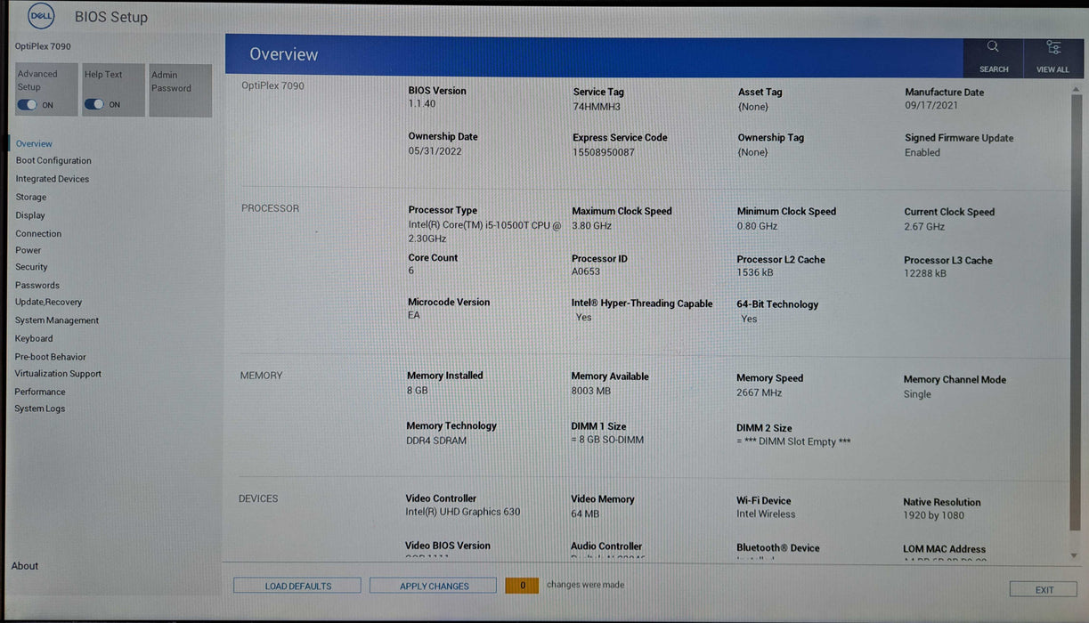This screenshot has width=1089, height=623.
Task: Open Boot Configuration section
Action: 53,161
